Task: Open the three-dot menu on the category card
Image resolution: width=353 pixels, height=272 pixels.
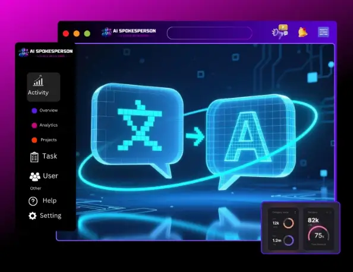Action: click(295, 213)
